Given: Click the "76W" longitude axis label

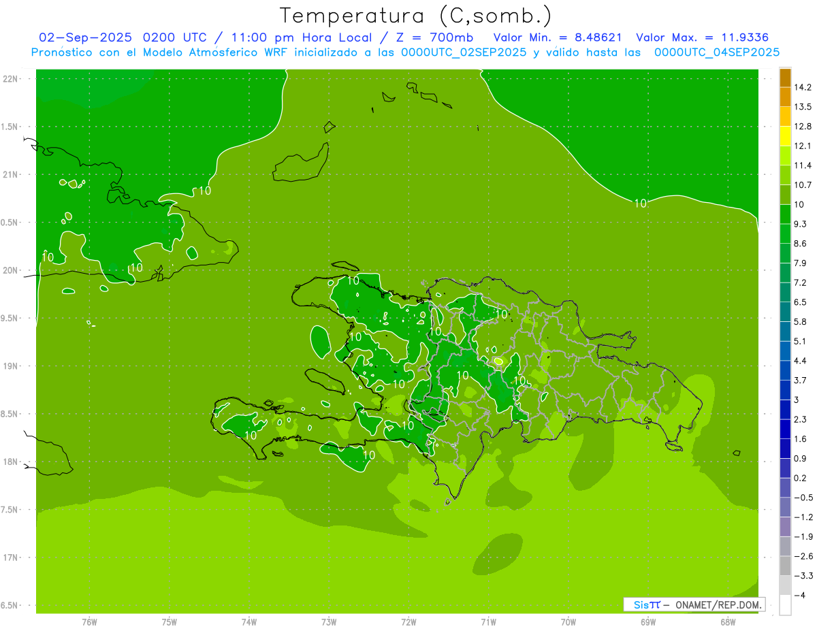Looking at the screenshot, I should coord(89,621).
